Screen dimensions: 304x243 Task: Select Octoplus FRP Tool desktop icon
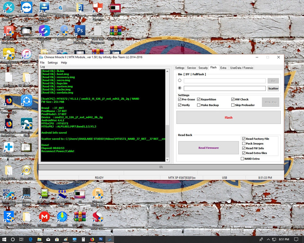tap(9, 57)
